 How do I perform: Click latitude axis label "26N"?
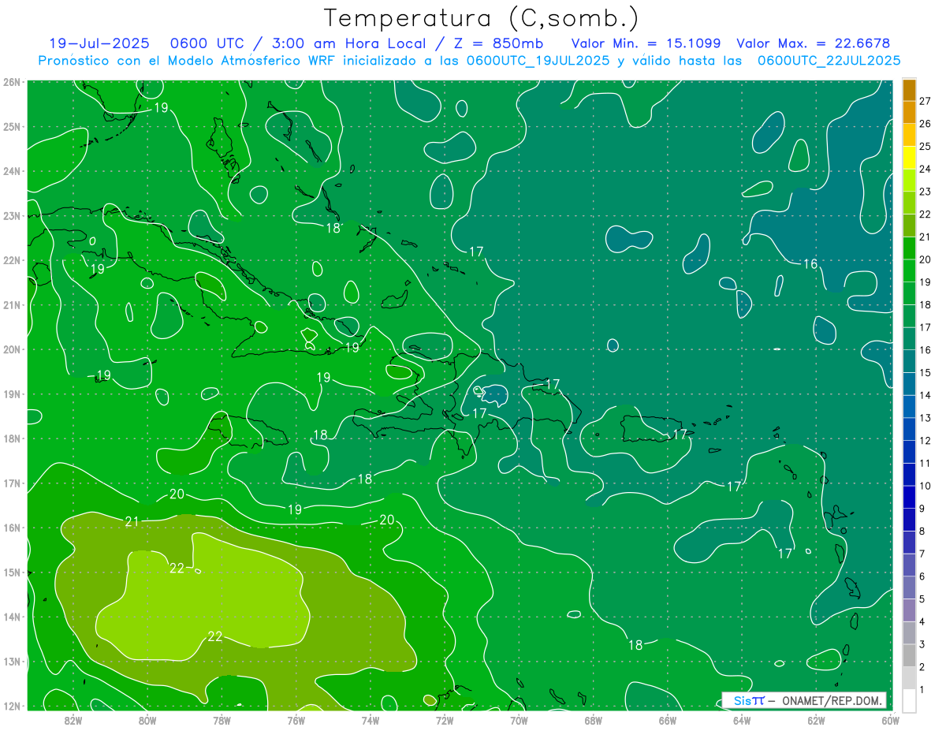[x=11, y=82]
